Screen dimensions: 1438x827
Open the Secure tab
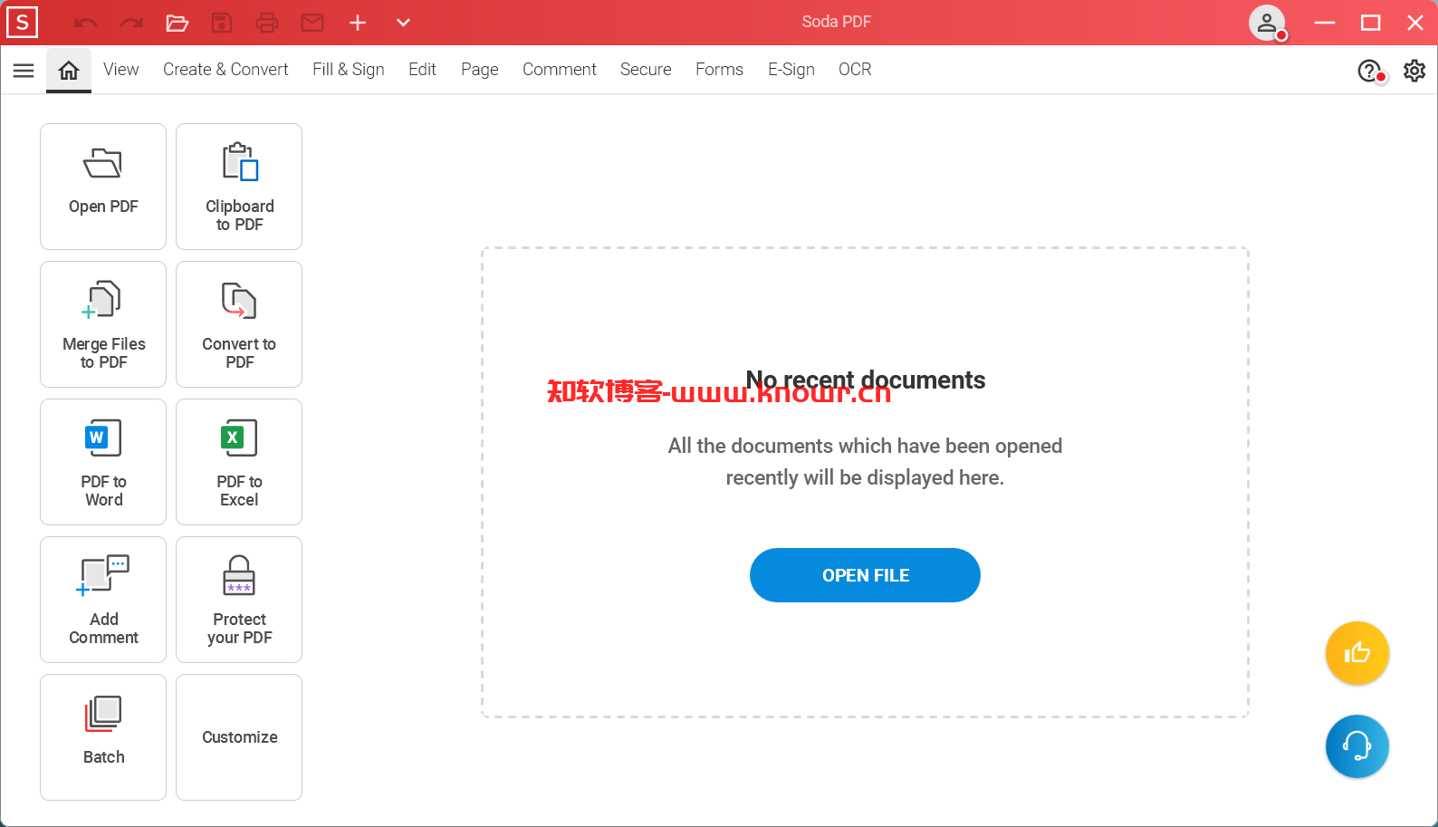pos(646,70)
